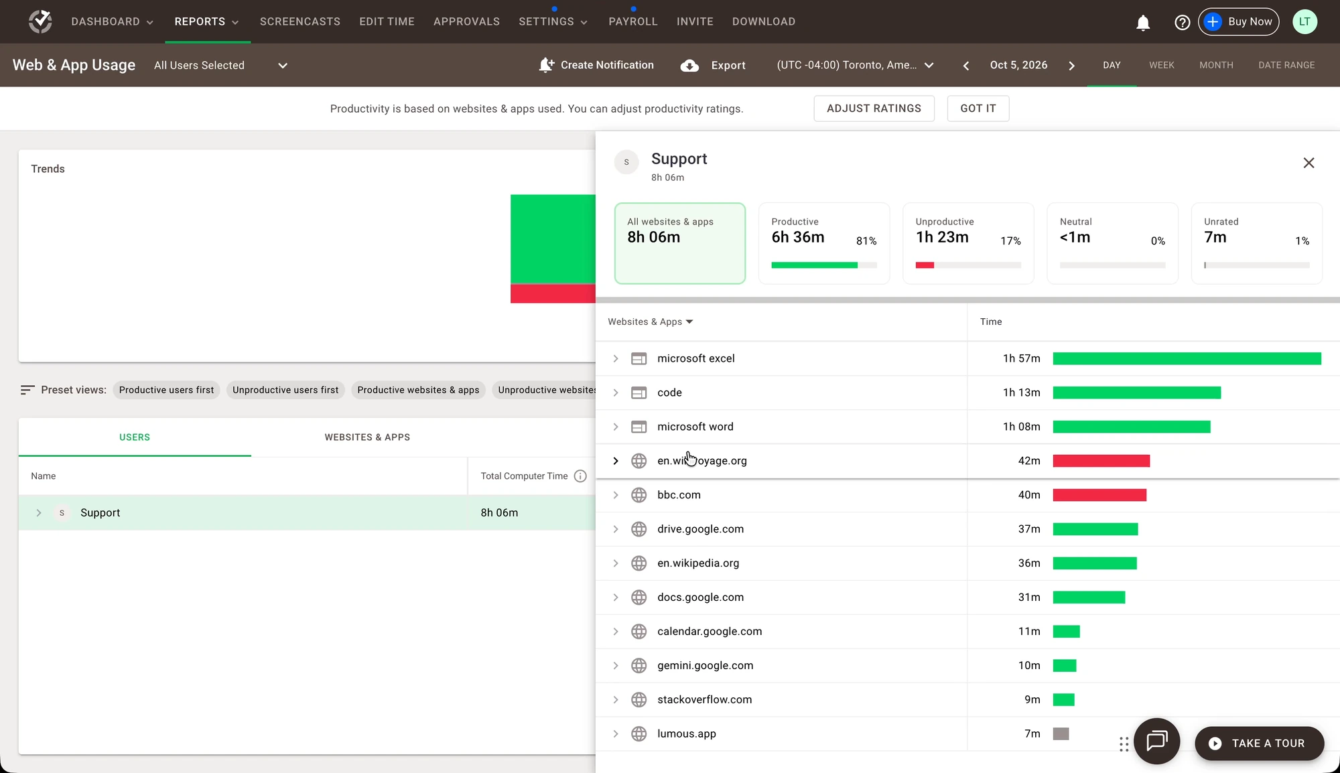
Task: Select the Date Range view
Action: tap(1286, 65)
